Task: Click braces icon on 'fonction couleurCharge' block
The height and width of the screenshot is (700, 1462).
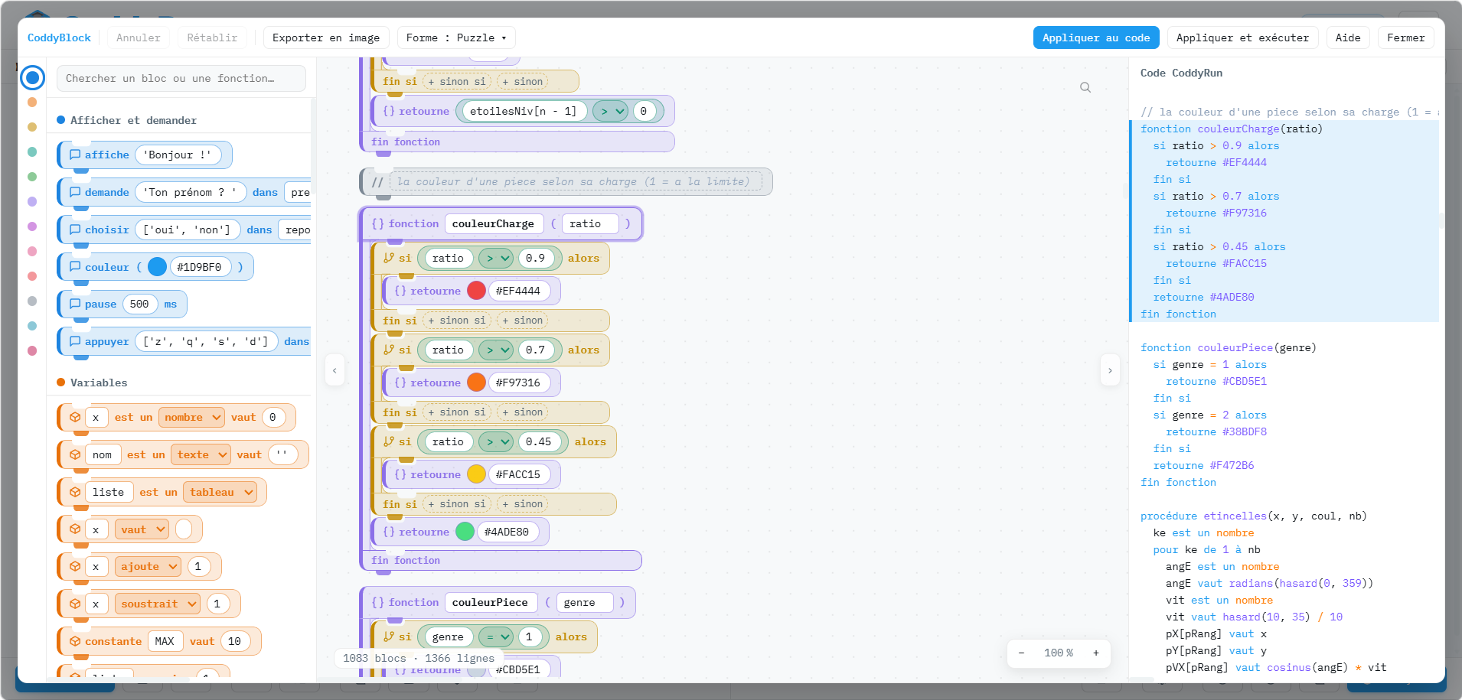Action: [x=377, y=223]
